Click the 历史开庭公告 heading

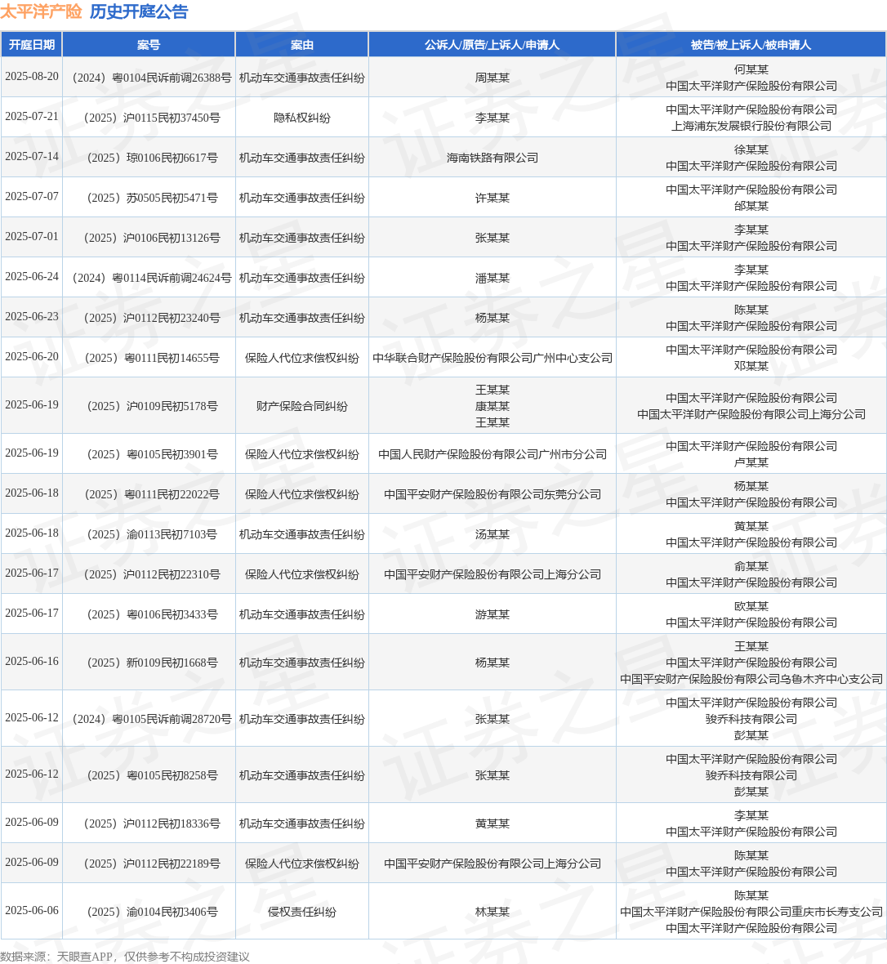(x=139, y=11)
